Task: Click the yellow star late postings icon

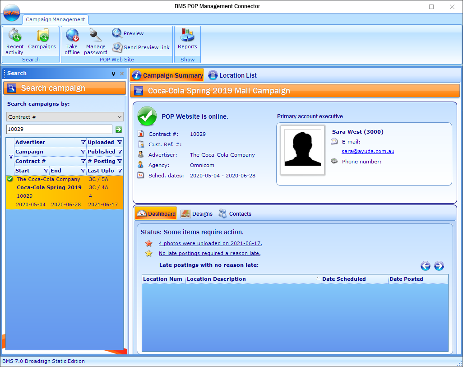Action: point(149,253)
